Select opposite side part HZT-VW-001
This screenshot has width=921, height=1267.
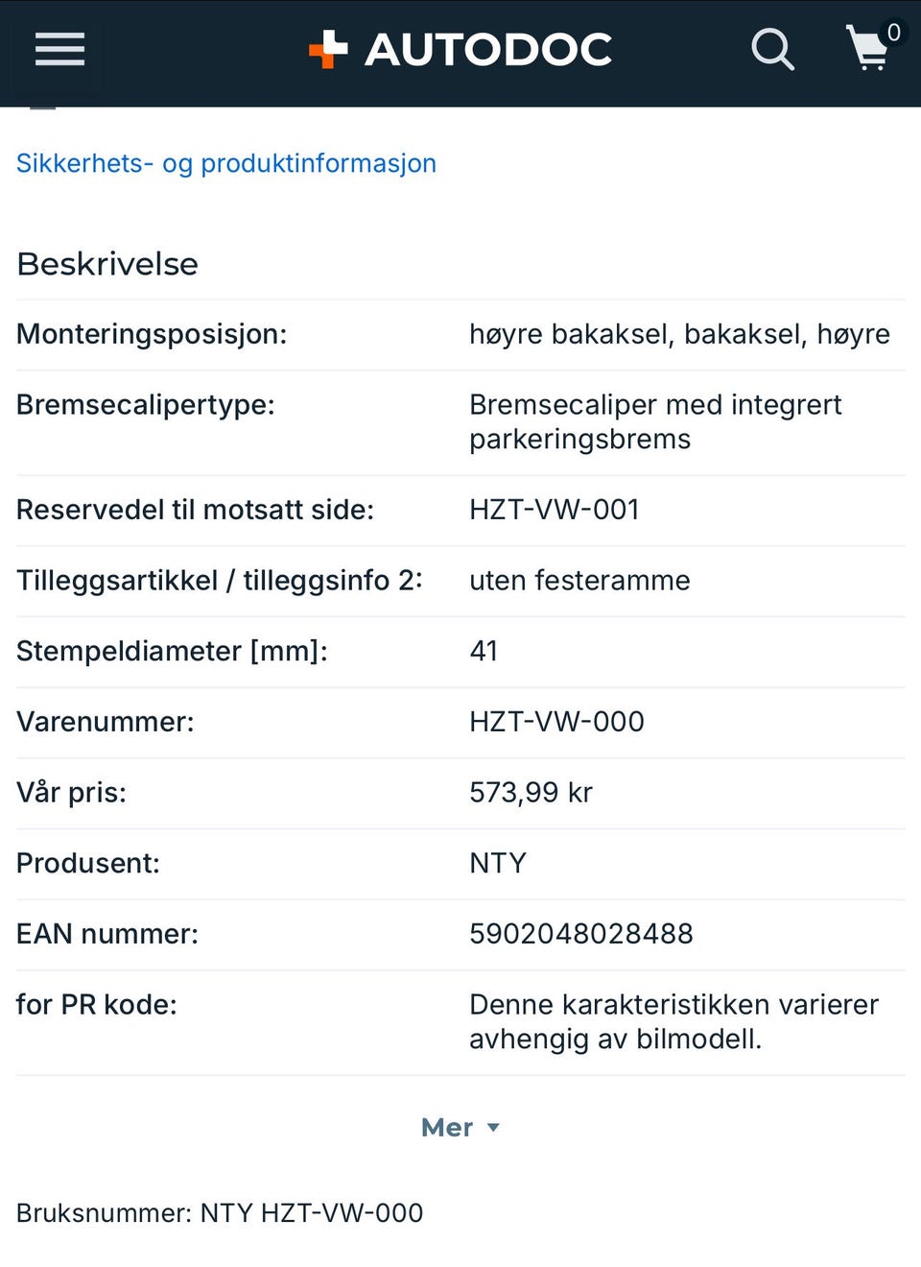[x=555, y=510]
